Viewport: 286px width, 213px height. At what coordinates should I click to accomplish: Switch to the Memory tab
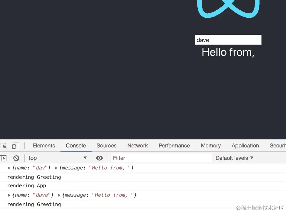tap(211, 146)
